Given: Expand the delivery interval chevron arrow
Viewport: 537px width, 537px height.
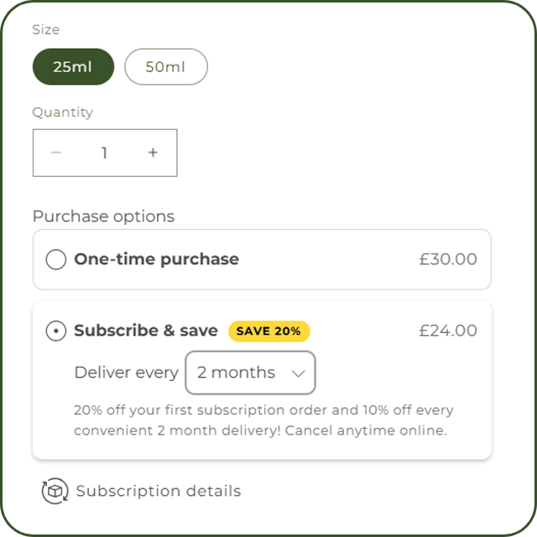Looking at the screenshot, I should [299, 373].
